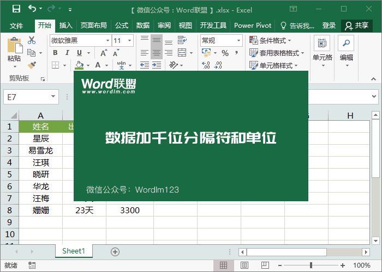
Task: Switch to 数据 Data tab
Action: pos(143,25)
